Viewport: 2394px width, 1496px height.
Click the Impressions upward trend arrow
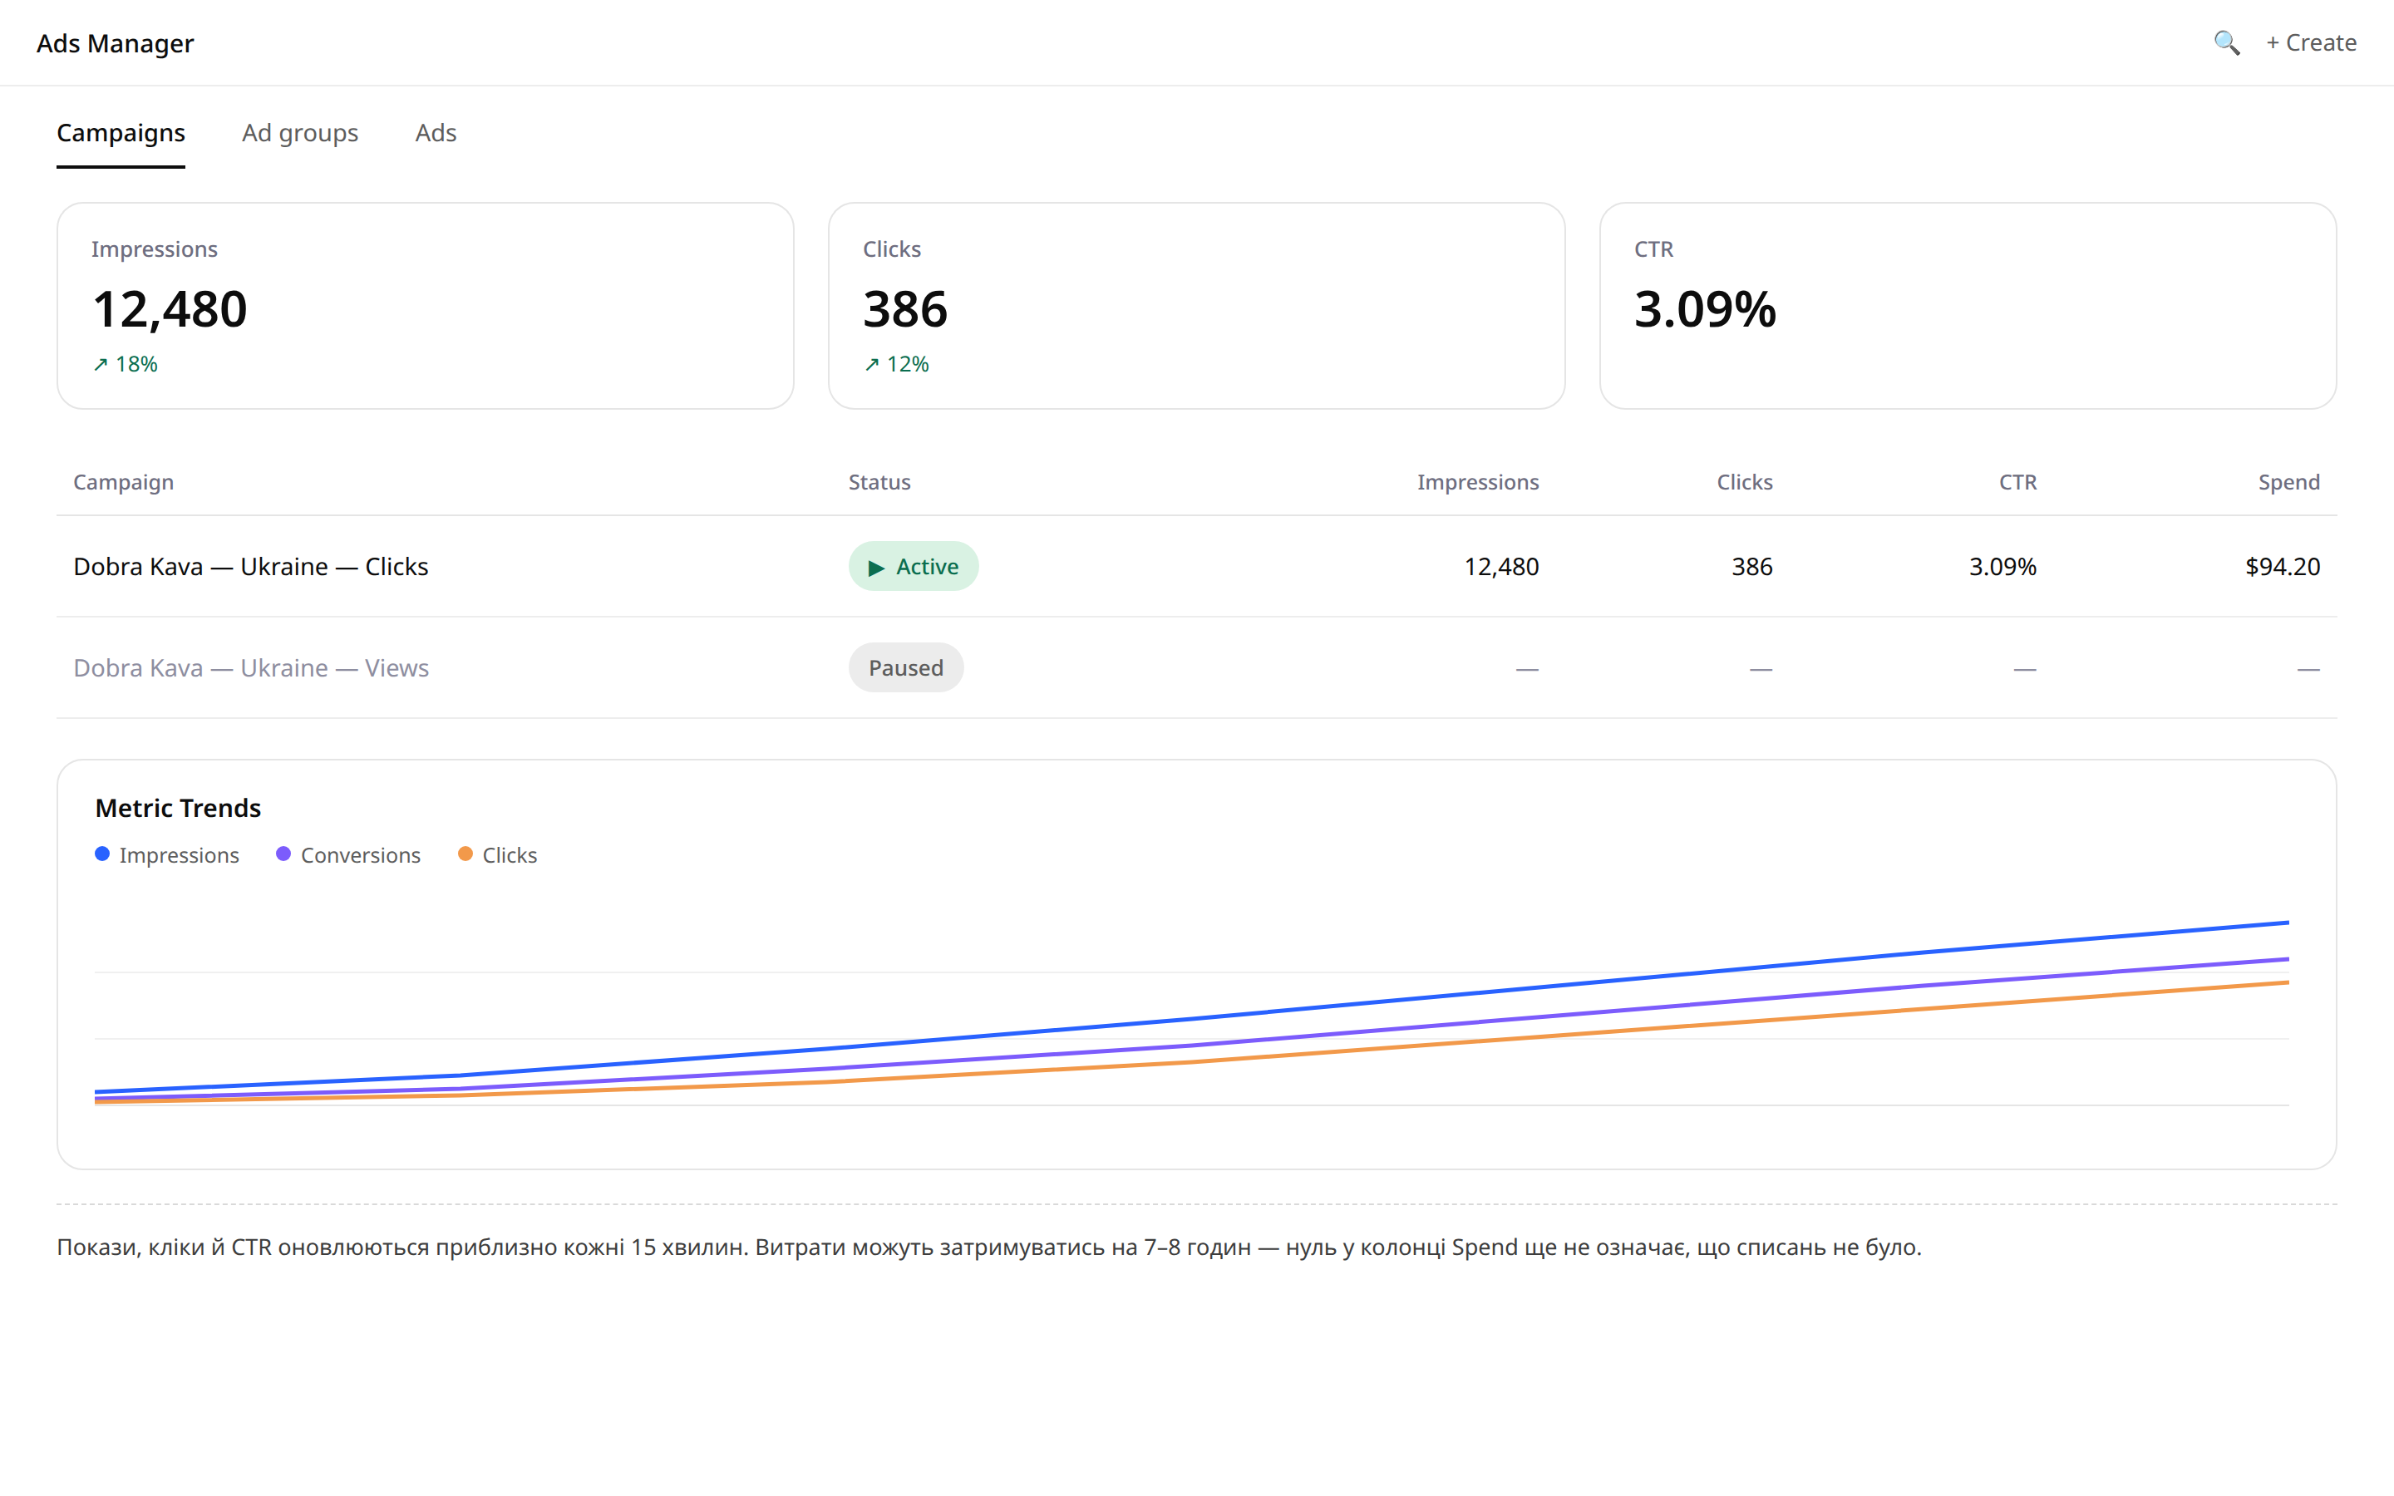click(101, 365)
